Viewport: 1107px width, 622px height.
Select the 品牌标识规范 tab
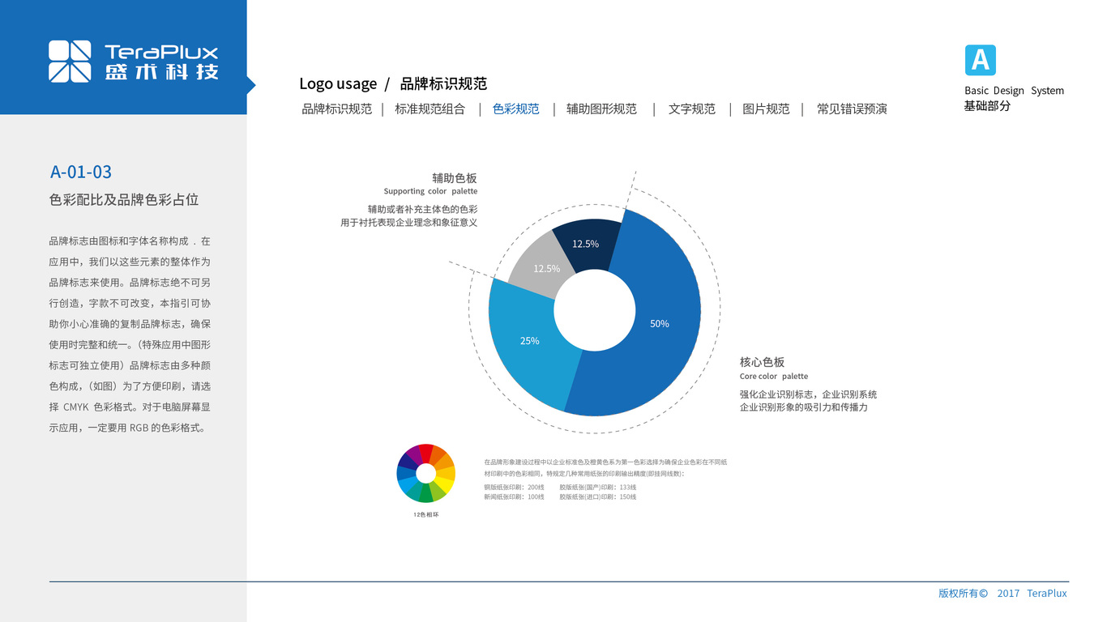coord(336,109)
